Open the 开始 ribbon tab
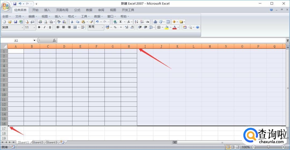 35,10
